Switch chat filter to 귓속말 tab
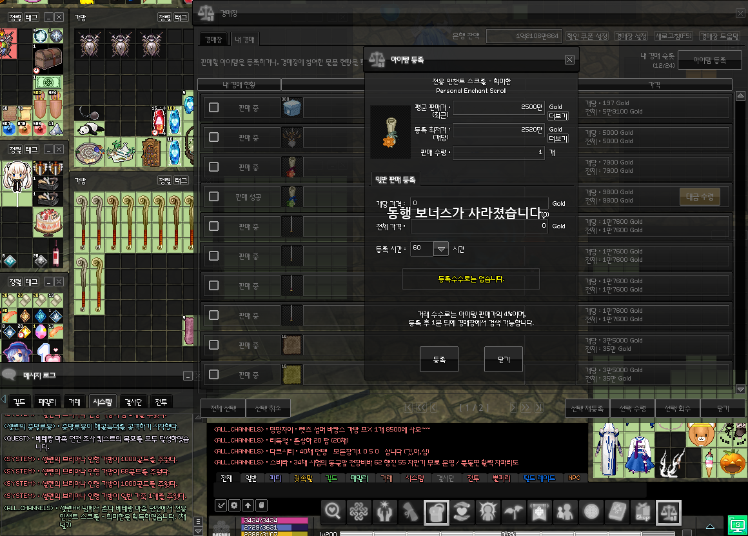 coord(303,478)
